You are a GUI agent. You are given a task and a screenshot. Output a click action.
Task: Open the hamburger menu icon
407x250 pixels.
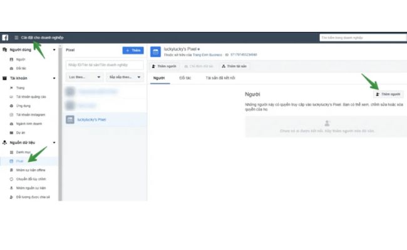pyautogui.click(x=16, y=37)
